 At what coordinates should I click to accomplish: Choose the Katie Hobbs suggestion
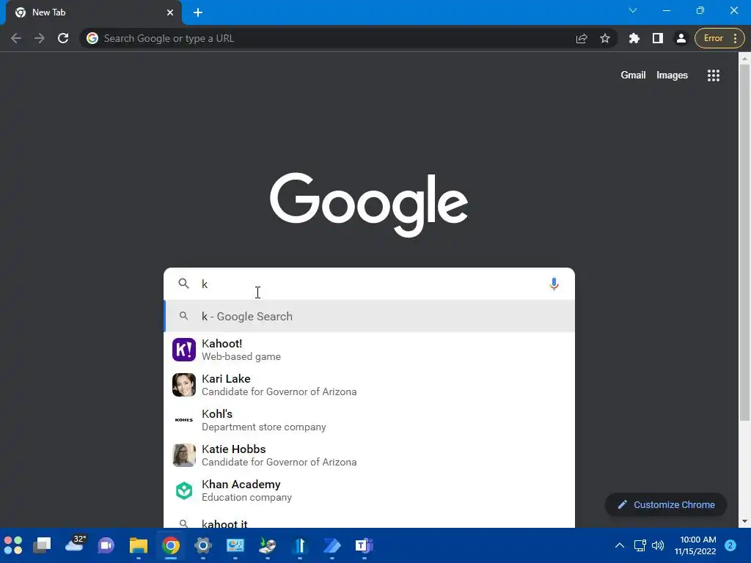tap(370, 455)
